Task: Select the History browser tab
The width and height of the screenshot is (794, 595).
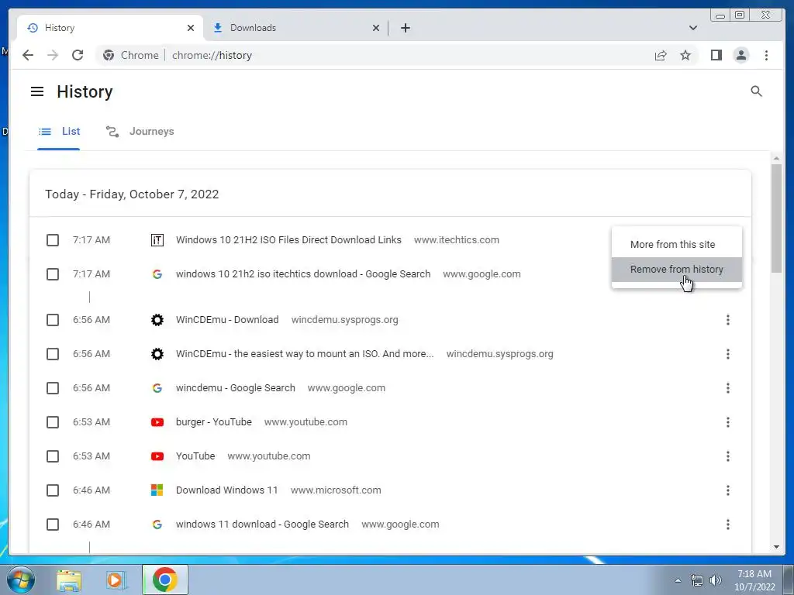Action: tap(110, 28)
